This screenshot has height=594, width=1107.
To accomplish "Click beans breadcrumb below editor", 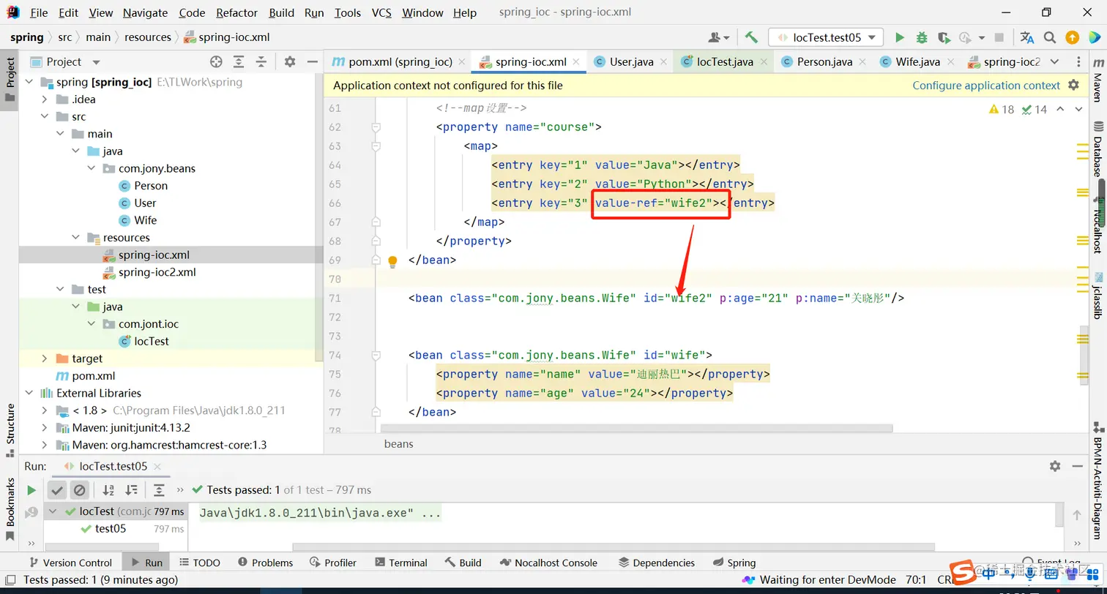I will tap(399, 444).
